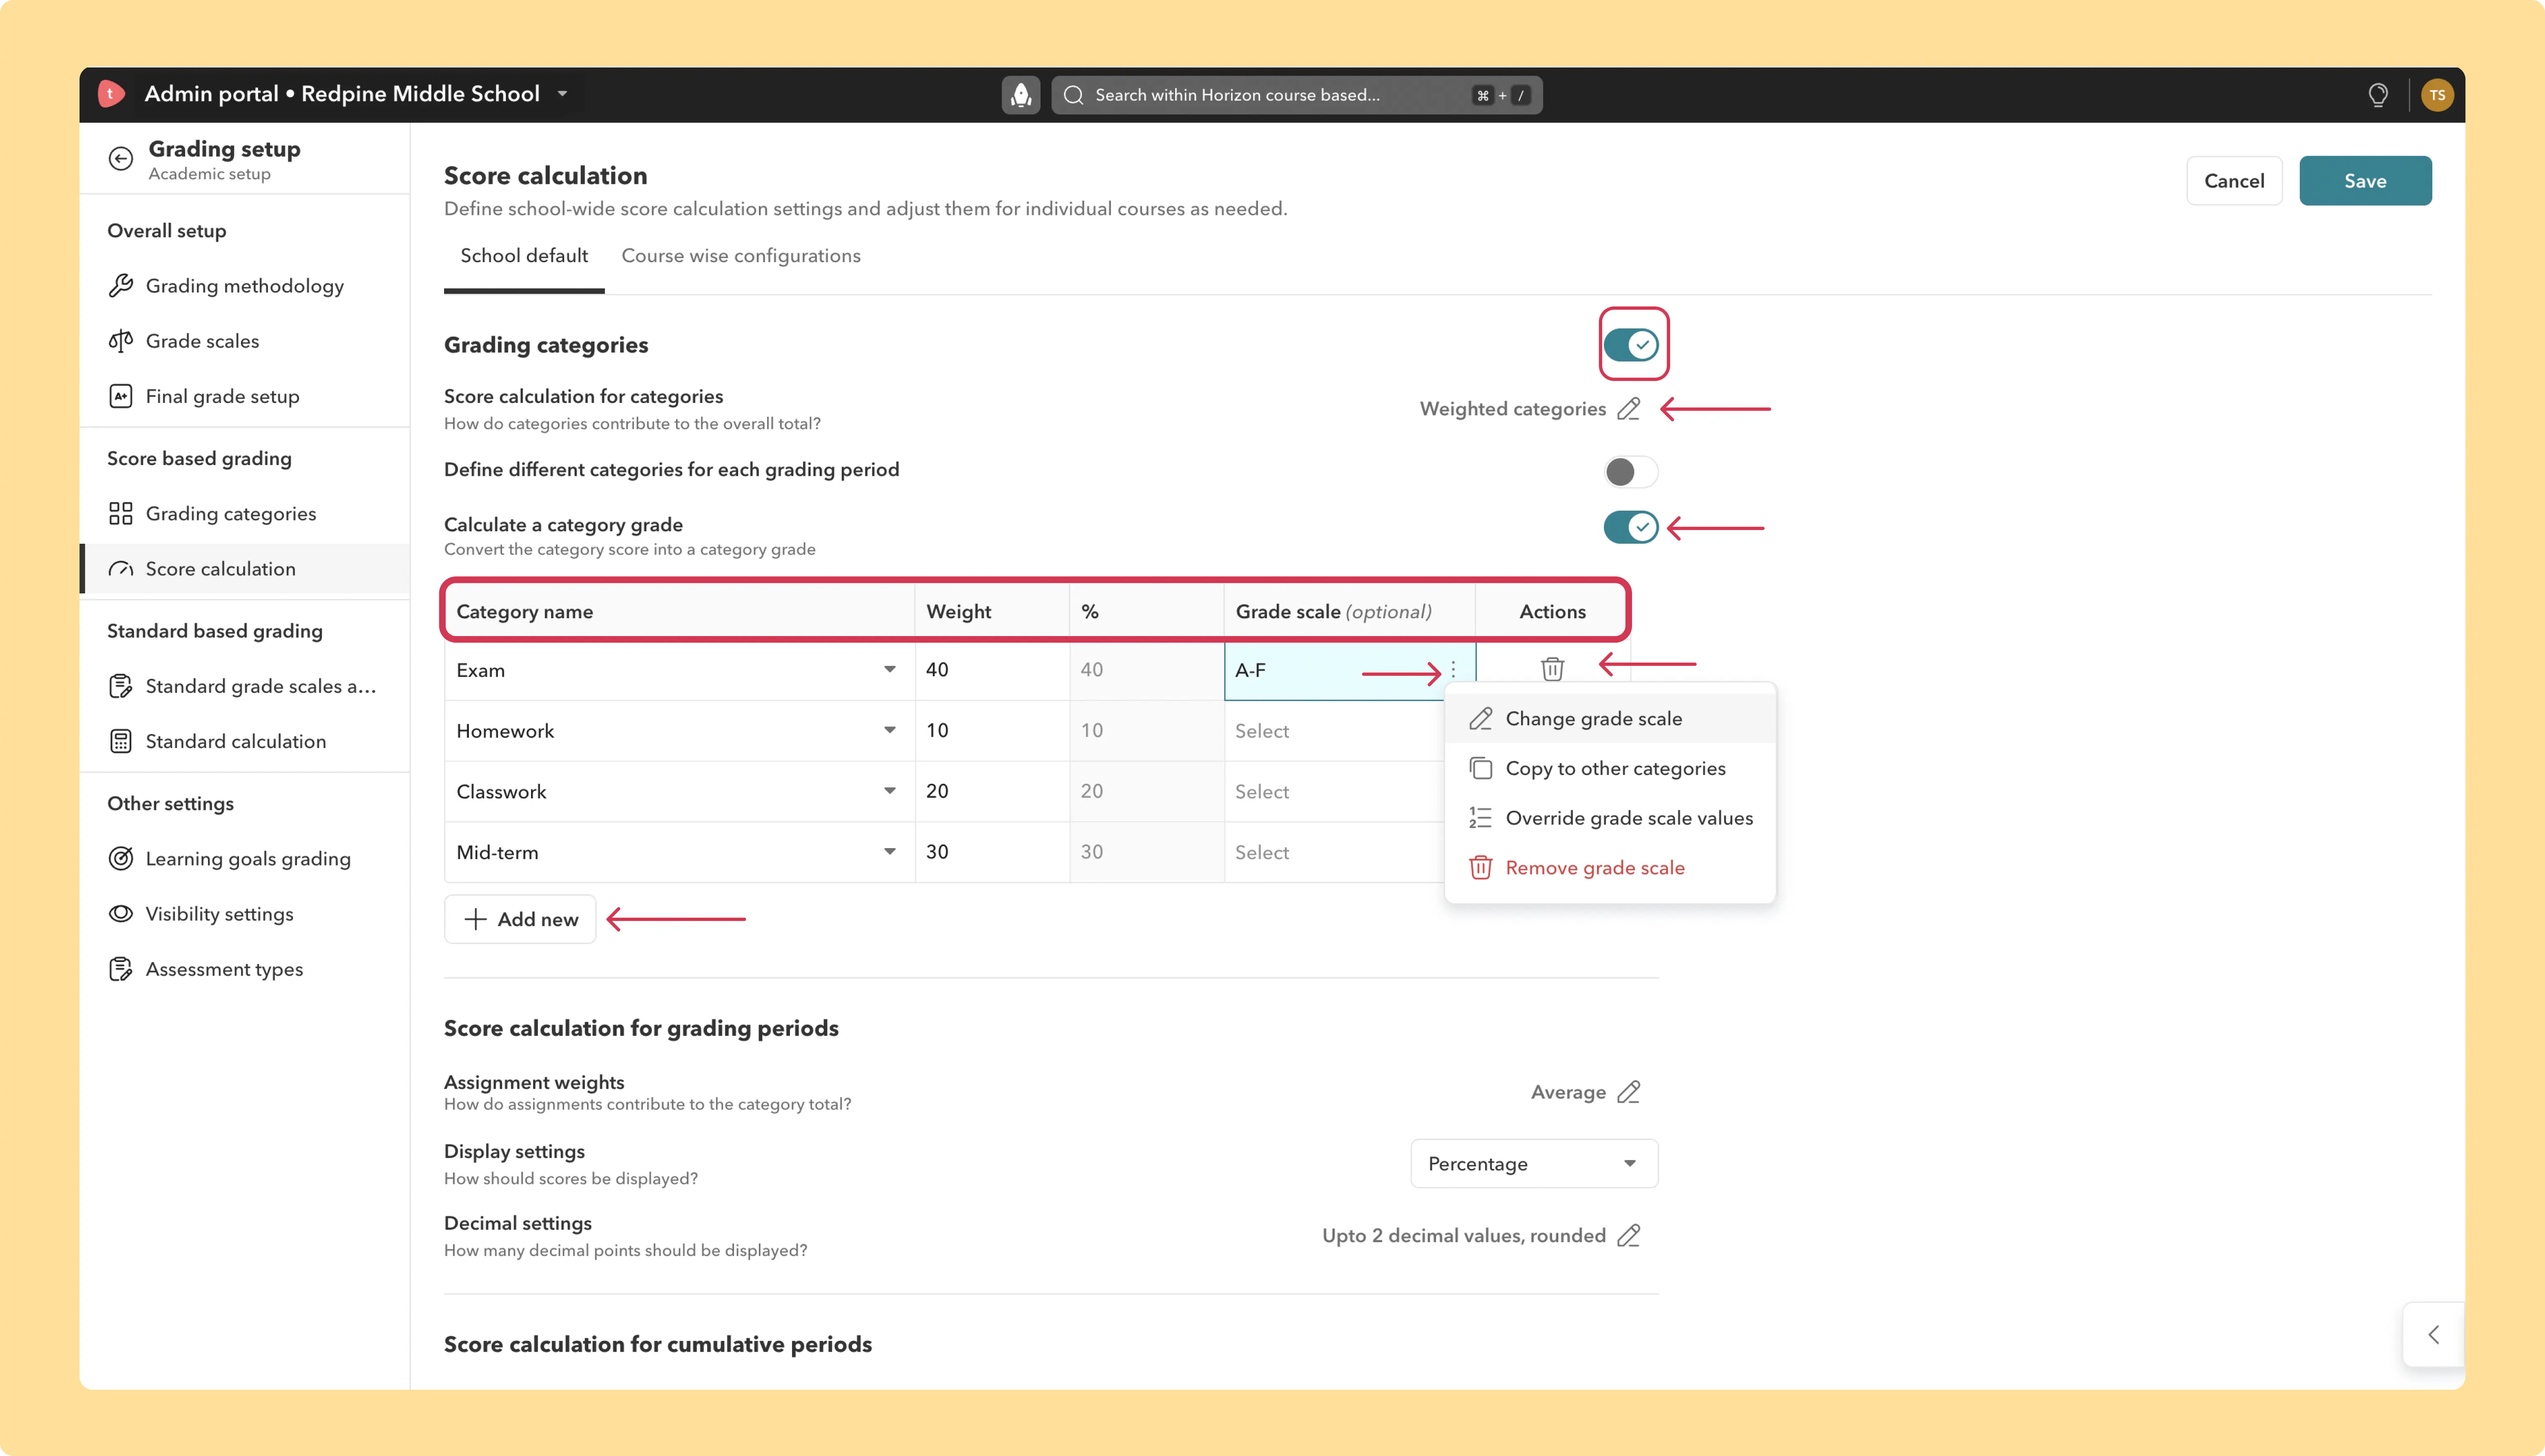This screenshot has height=1456, width=2545.
Task: Open the Percentage display settings dropdown
Action: [1534, 1164]
